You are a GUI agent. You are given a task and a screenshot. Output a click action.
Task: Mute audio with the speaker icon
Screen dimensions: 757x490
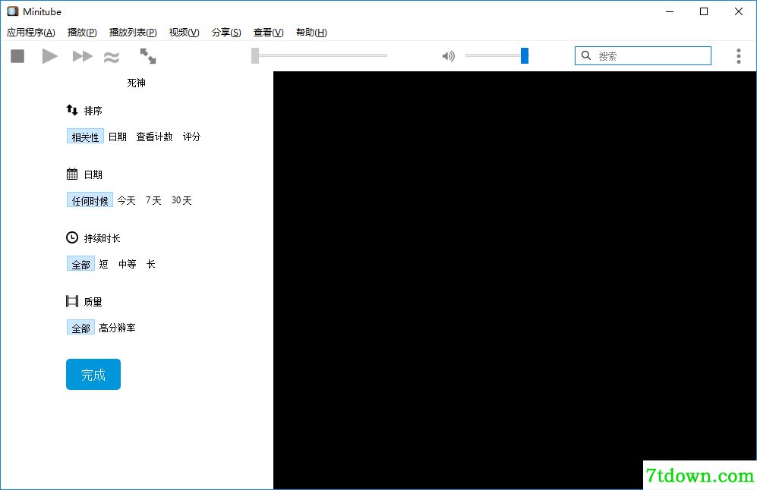[449, 56]
